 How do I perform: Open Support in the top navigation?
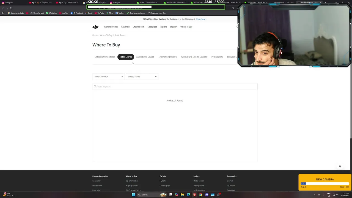pos(174,27)
